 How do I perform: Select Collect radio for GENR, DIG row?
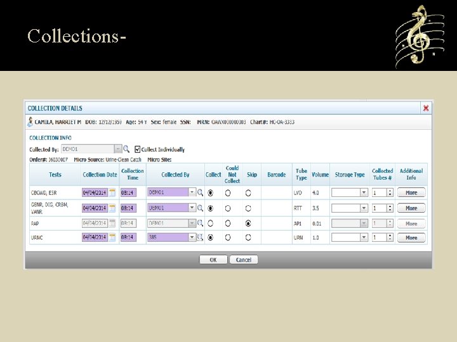coord(210,208)
